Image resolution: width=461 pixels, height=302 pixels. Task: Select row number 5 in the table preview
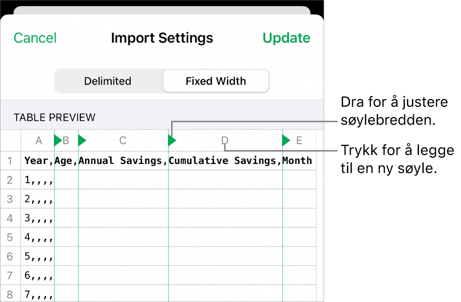click(x=10, y=237)
